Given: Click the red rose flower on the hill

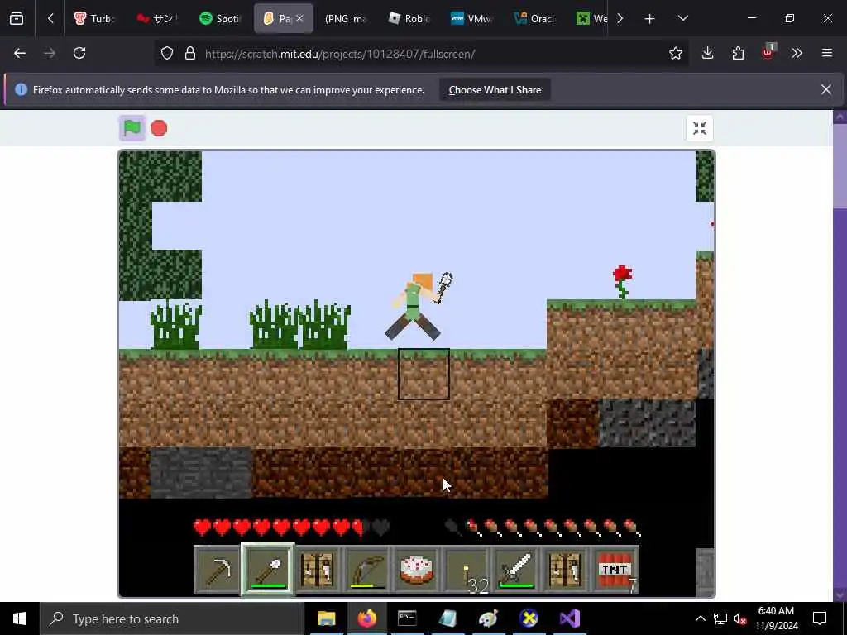Looking at the screenshot, I should [x=622, y=283].
